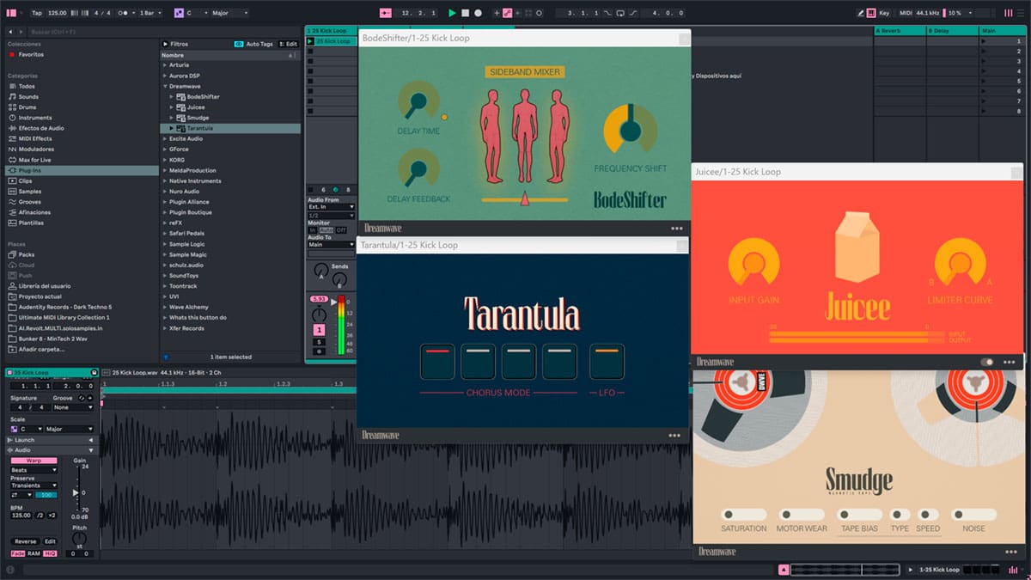Click the Smudge Saturation control
This screenshot has width=1031, height=580.
(x=744, y=515)
